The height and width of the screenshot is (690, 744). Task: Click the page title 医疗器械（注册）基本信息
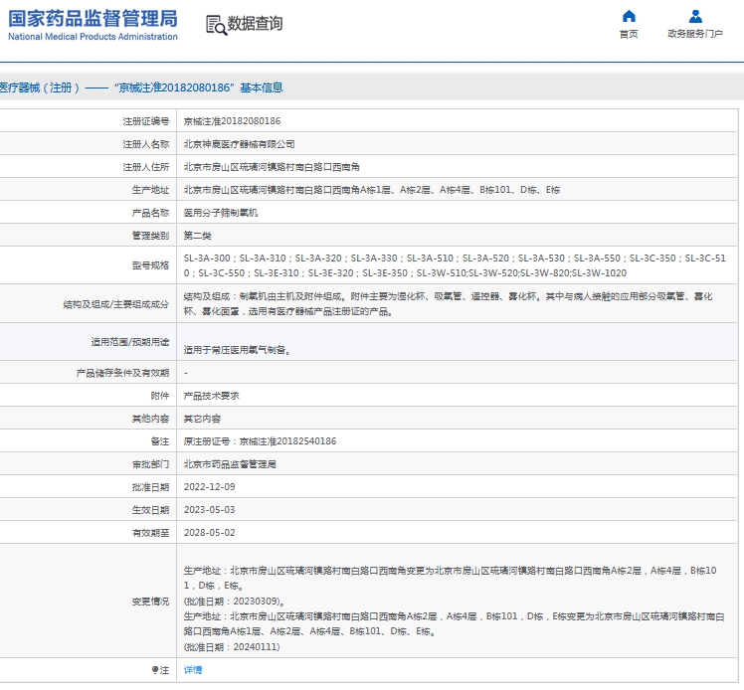pos(141,87)
